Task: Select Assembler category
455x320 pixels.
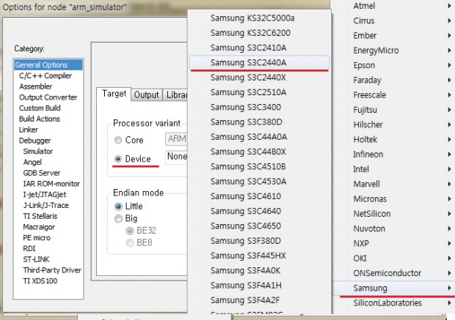Action: coord(36,86)
